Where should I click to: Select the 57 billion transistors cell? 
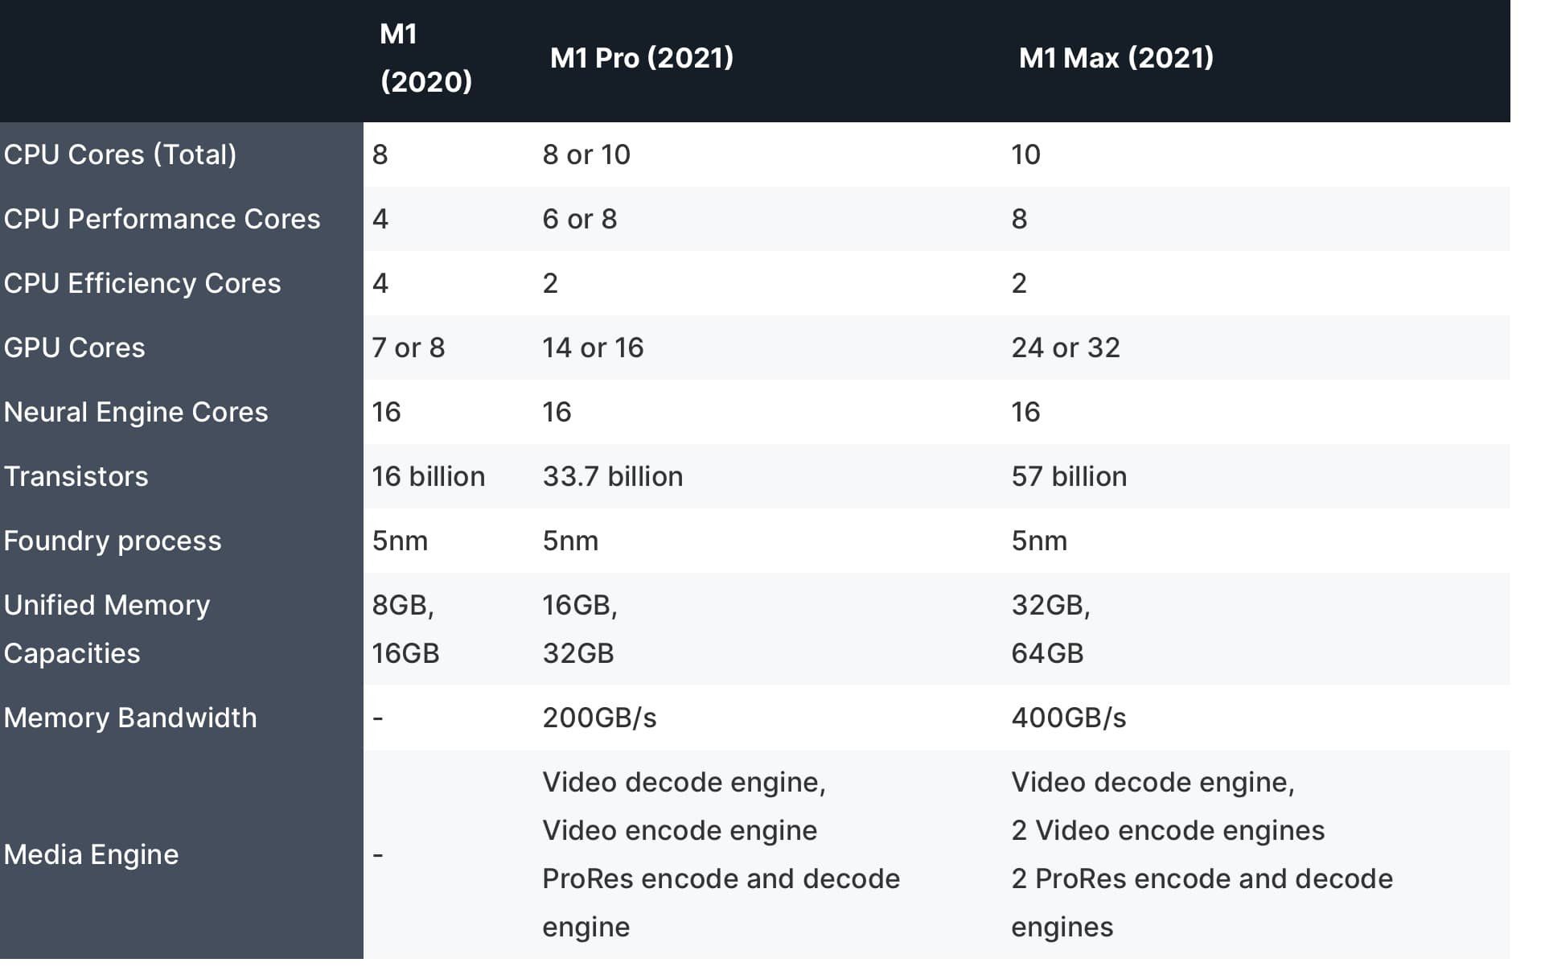point(1069,476)
